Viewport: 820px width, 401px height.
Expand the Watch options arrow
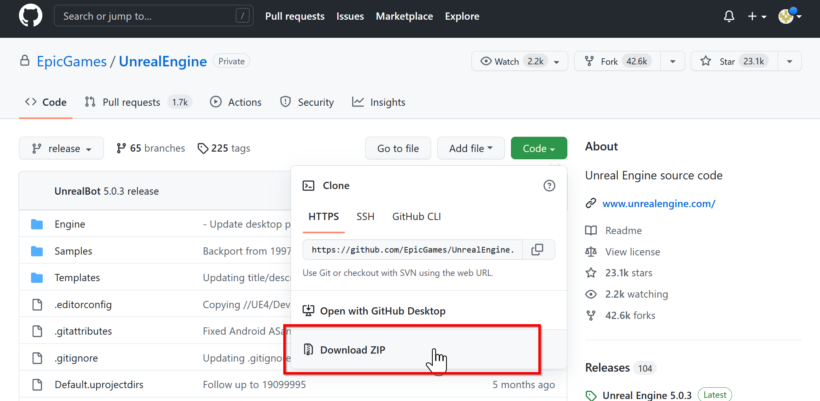[x=557, y=62]
